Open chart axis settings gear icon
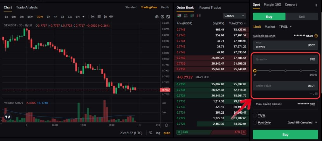This screenshot has width=322, height=141. pyautogui.click(x=167, y=125)
